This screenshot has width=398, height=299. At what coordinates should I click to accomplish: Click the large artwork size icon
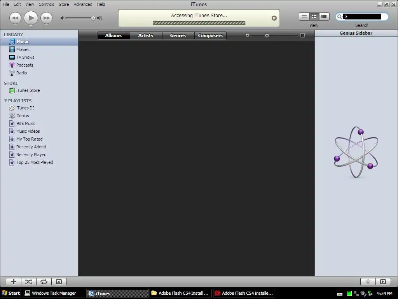pos(302,35)
